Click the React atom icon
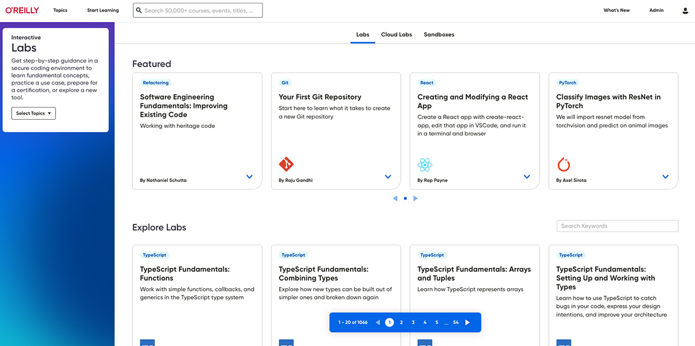 (425, 165)
